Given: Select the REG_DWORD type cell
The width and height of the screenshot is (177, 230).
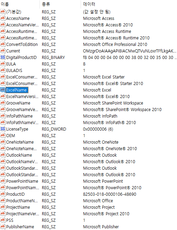Looking at the screenshot, I should coord(54,129).
